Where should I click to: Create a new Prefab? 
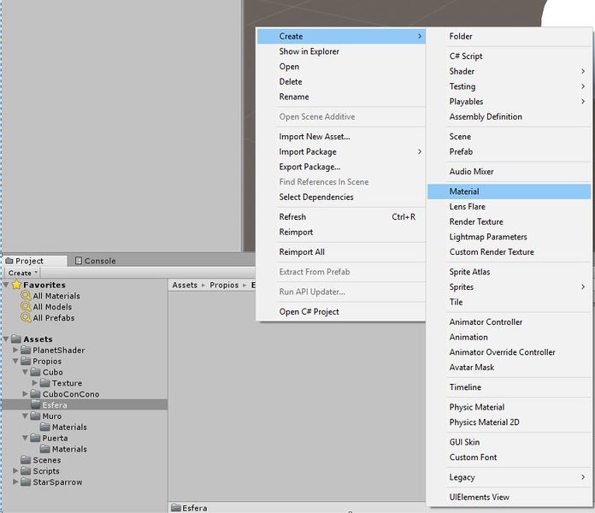click(509, 152)
